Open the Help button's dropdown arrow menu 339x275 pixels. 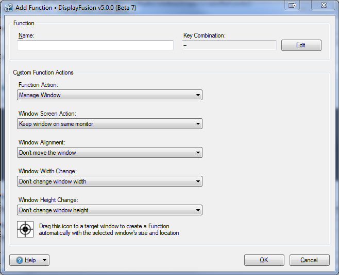pyautogui.click(x=44, y=260)
